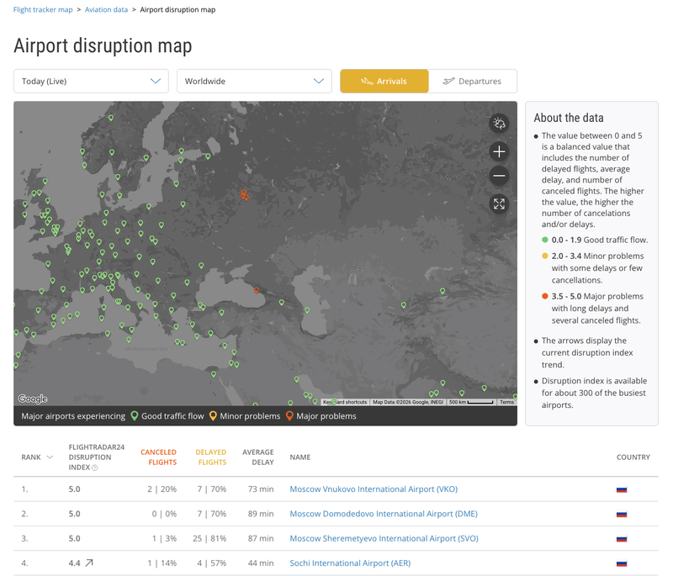Click the orange Major problems legend pin
Image resolution: width=673 pixels, height=576 pixels.
pos(289,415)
